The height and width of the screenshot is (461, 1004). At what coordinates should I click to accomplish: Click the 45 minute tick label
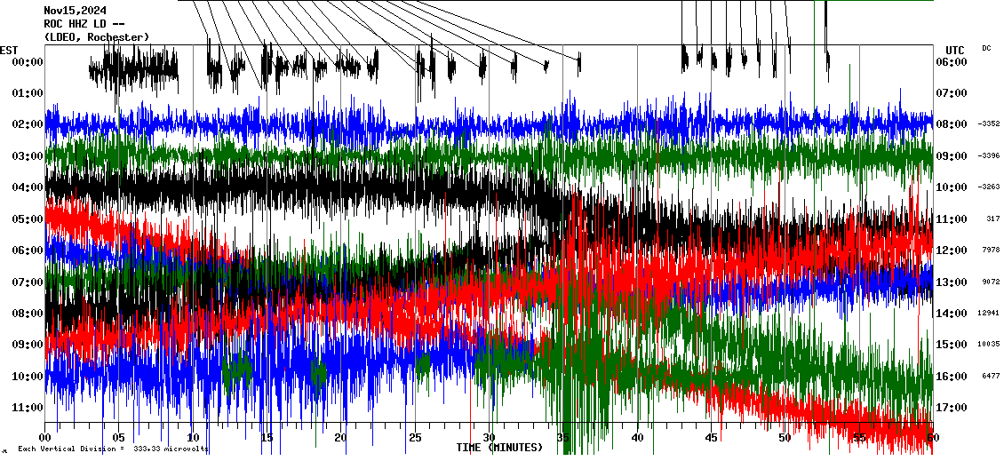click(x=712, y=438)
